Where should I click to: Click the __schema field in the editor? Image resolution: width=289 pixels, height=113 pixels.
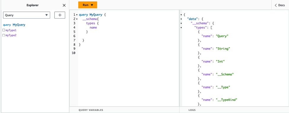coord(90,19)
